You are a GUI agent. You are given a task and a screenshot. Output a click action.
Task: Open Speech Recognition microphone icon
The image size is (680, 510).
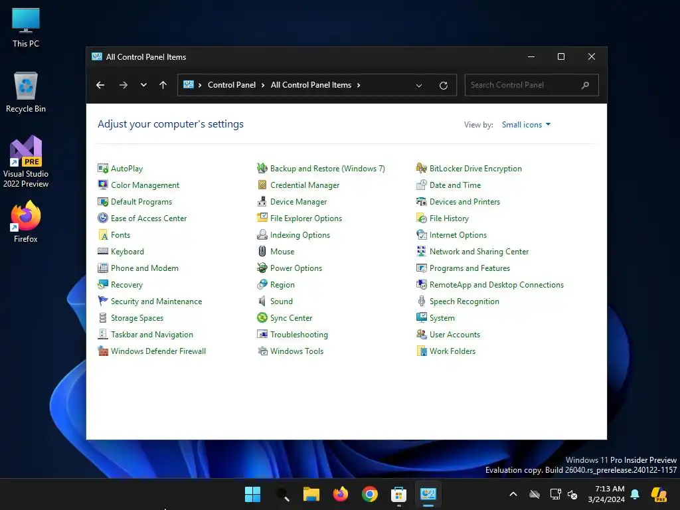click(x=422, y=301)
